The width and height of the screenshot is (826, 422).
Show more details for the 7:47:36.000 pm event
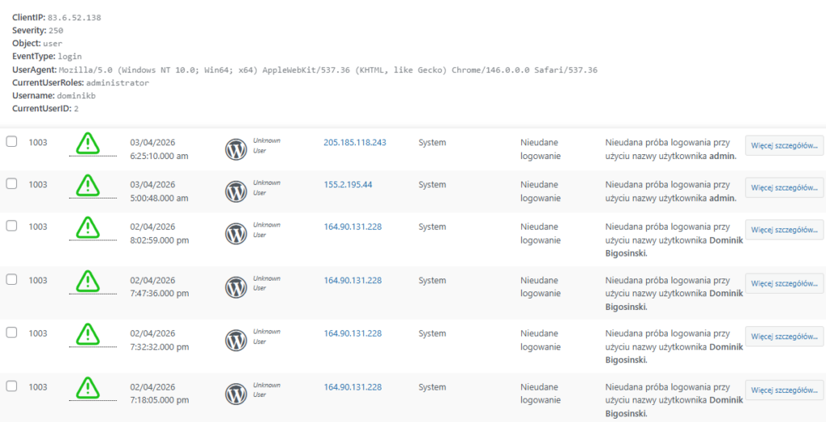(x=784, y=283)
